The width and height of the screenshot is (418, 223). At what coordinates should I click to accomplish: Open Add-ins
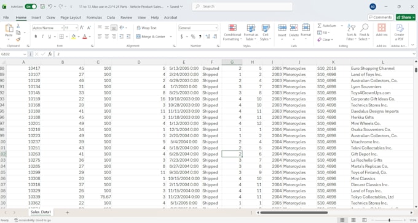coord(382,30)
